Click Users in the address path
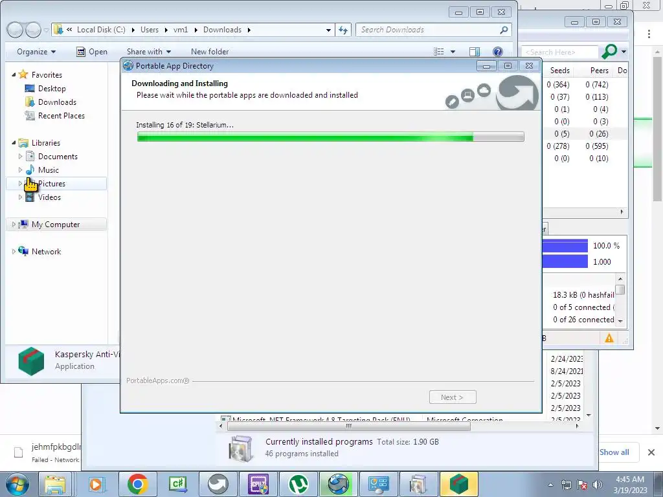The image size is (663, 497). [x=150, y=30]
